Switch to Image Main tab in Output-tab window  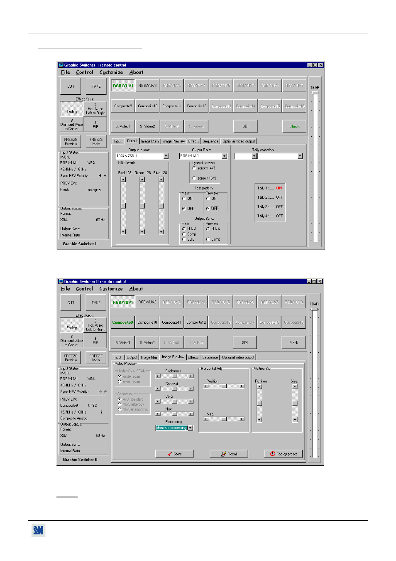coord(150,141)
